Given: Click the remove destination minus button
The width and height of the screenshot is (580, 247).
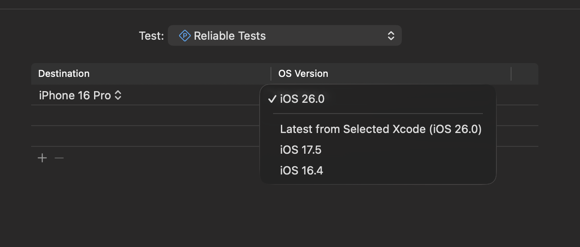Looking at the screenshot, I should 59,158.
